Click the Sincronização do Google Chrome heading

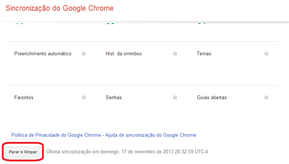pyautogui.click(x=60, y=8)
